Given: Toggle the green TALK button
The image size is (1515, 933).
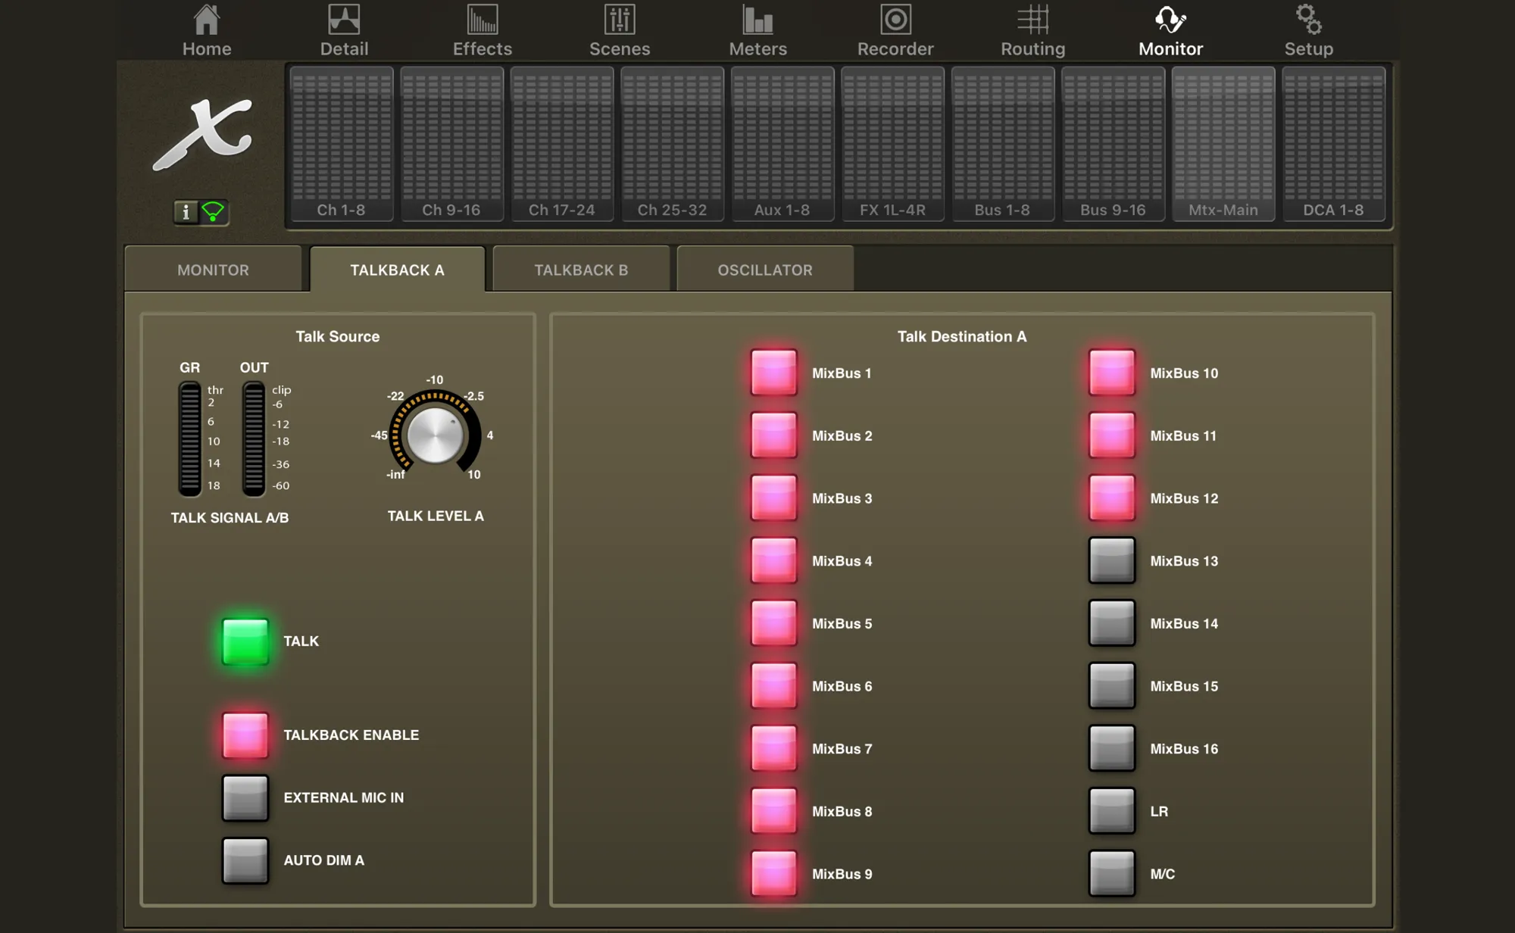Looking at the screenshot, I should tap(245, 641).
